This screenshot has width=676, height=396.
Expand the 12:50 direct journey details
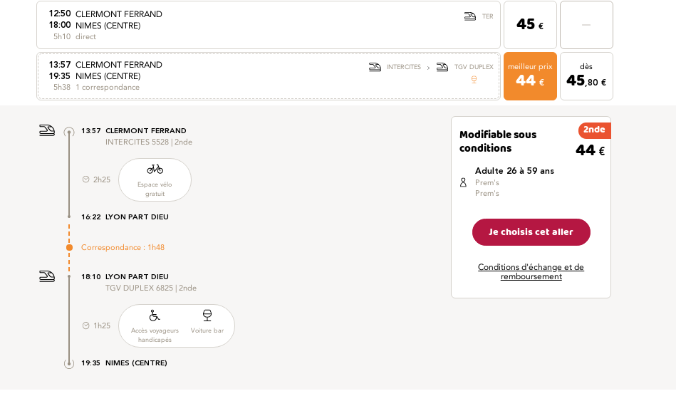point(268,25)
